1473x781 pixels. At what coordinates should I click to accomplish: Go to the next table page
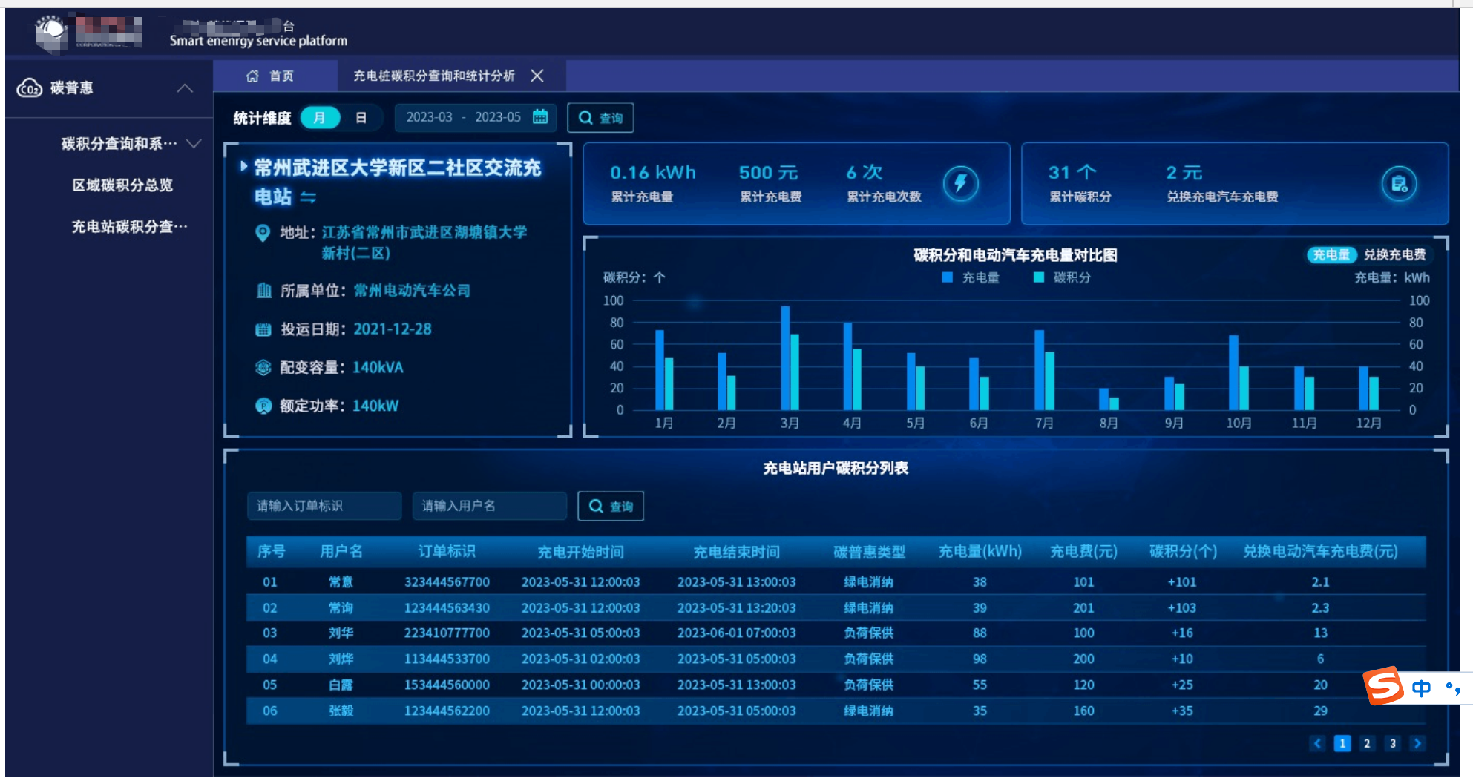(1417, 743)
